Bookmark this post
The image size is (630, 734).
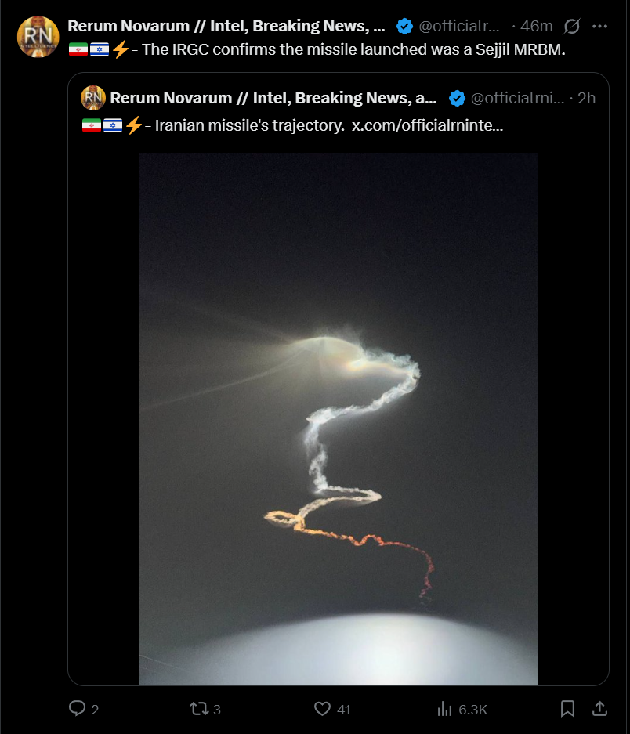coord(567,709)
